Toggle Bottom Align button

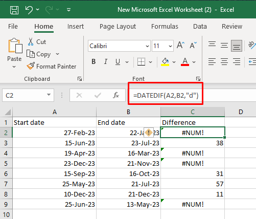click(237, 46)
